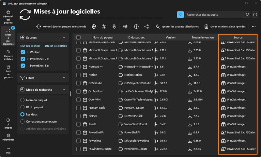
Task: Collapse the Sources panel
Action: tap(64, 38)
